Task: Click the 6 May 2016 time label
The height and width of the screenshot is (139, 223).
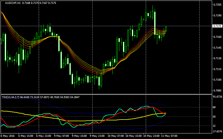Action: 7,136
